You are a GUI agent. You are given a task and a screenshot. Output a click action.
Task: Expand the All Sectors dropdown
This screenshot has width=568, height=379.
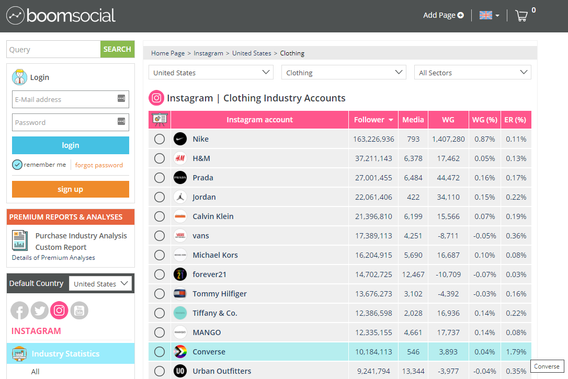(x=472, y=73)
